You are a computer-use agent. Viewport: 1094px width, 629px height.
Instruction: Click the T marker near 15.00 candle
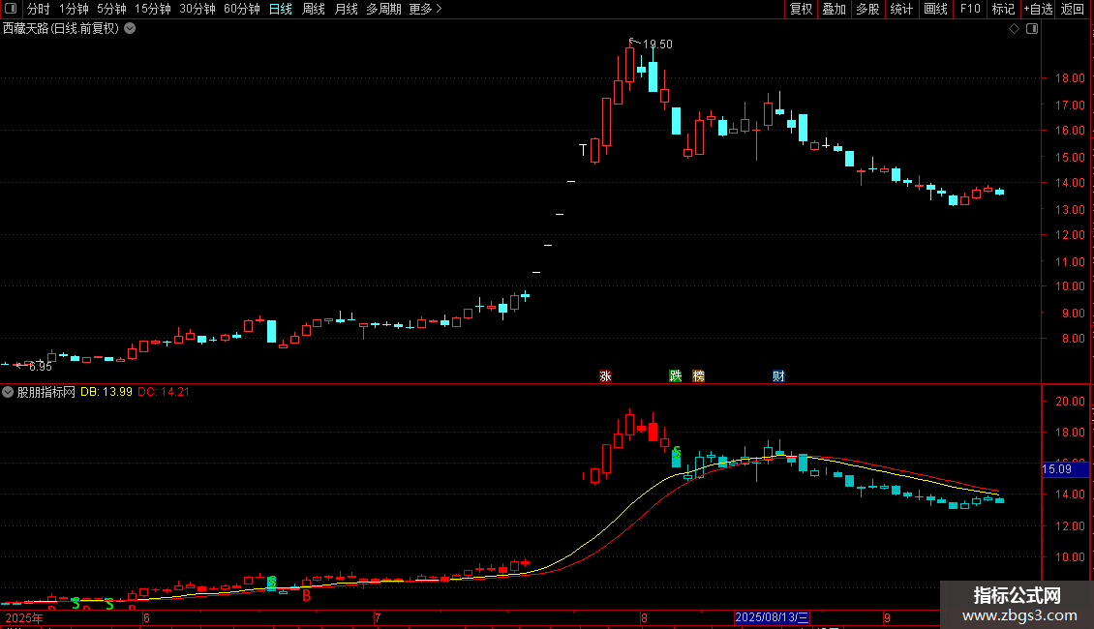pos(583,150)
